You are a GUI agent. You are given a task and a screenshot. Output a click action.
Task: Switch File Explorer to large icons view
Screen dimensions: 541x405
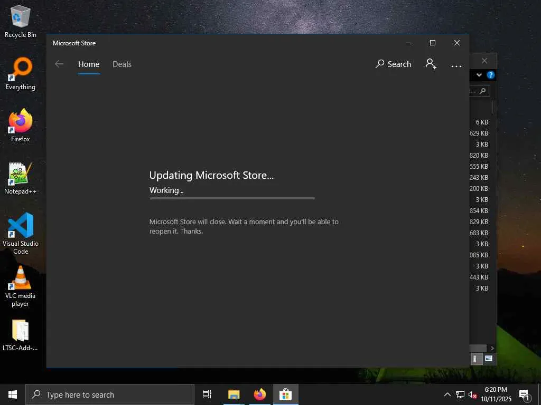(x=489, y=359)
